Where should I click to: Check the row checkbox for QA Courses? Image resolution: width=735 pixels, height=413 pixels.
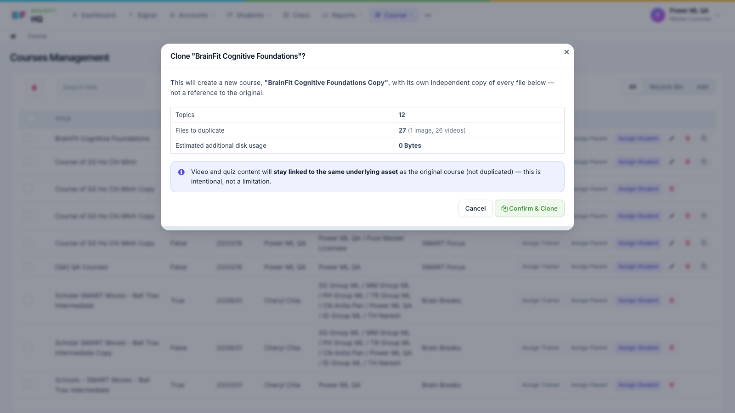pos(28,267)
